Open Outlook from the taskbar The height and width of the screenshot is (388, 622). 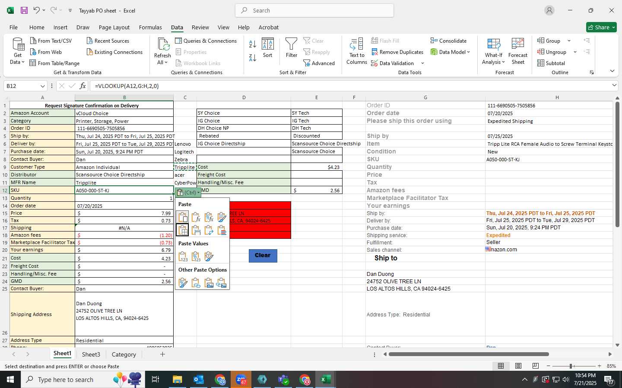(x=199, y=379)
